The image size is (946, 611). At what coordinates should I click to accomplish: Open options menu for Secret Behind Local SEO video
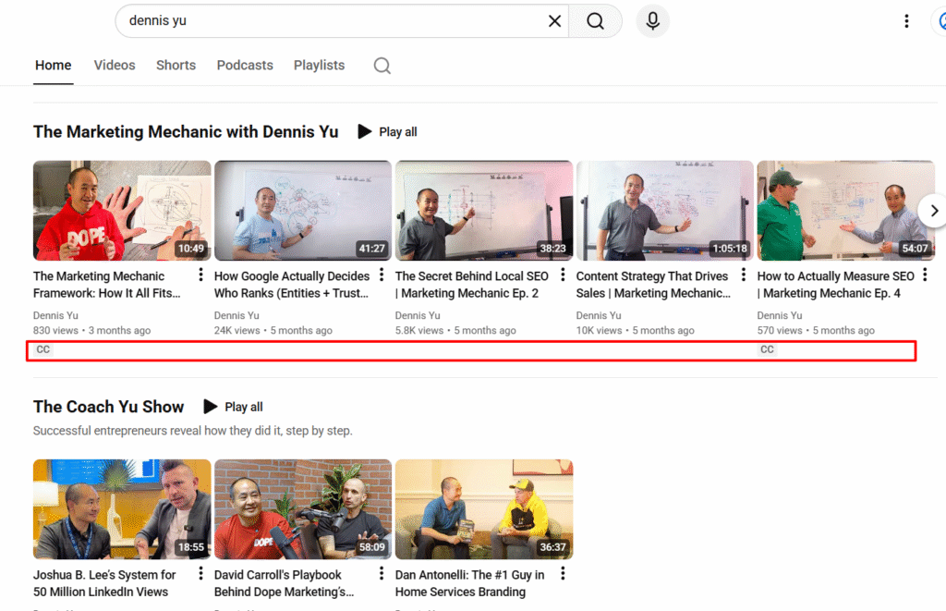[563, 275]
